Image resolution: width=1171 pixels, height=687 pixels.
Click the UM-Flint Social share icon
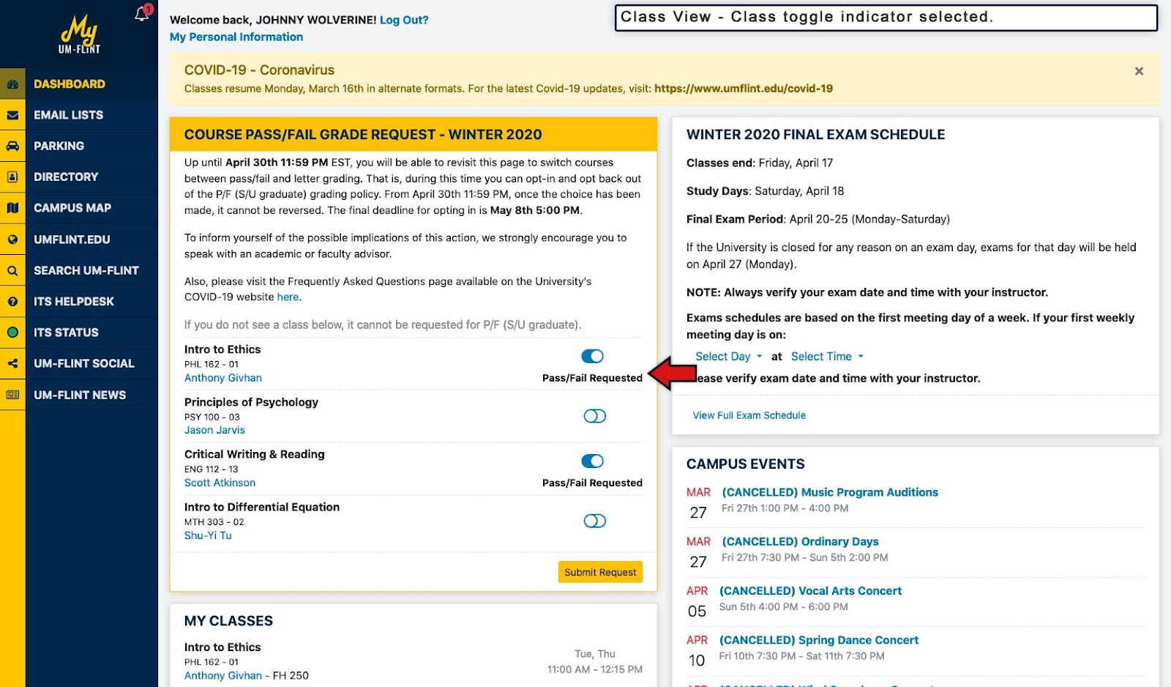[12, 363]
